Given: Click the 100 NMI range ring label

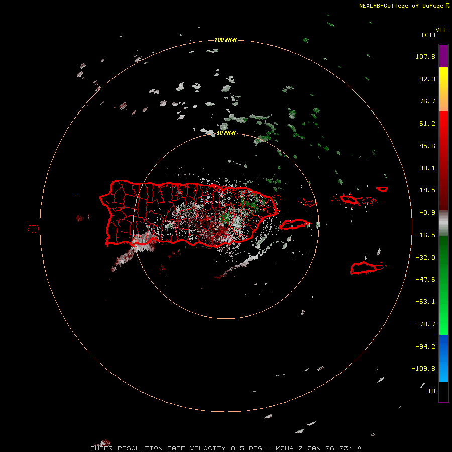Looking at the screenshot, I should click(x=225, y=40).
